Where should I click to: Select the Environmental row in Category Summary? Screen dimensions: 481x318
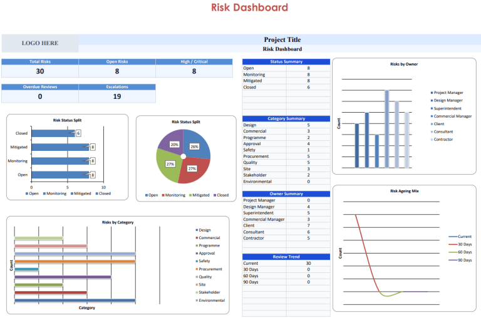click(286, 182)
